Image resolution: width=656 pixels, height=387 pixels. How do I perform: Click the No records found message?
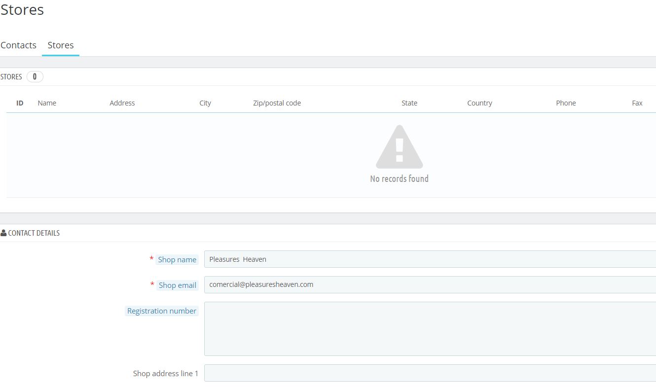400,178
